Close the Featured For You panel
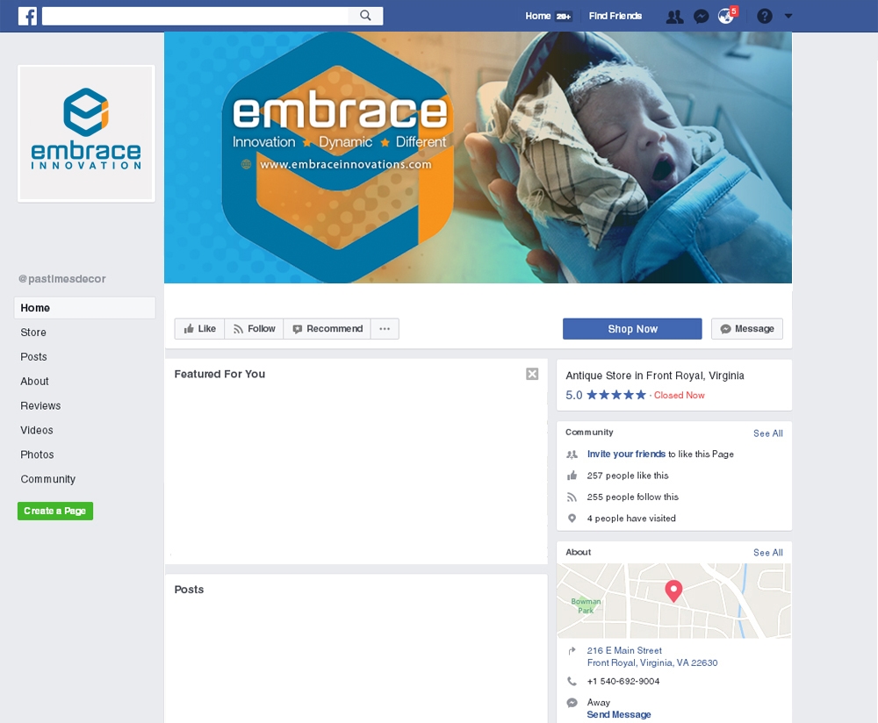 coord(532,374)
